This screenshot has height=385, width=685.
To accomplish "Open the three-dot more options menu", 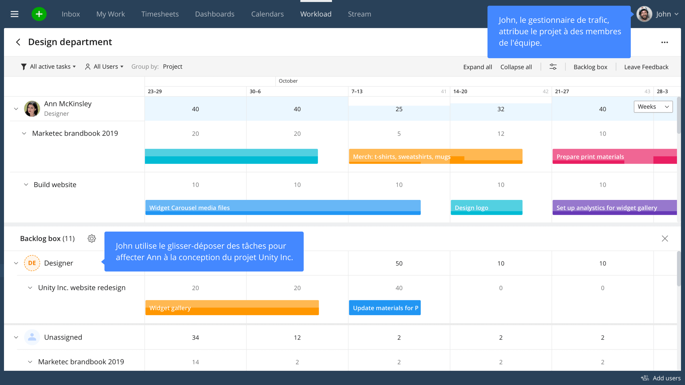I will [x=664, y=42].
